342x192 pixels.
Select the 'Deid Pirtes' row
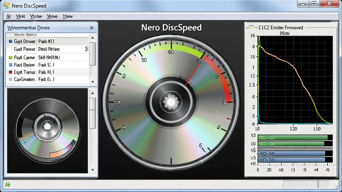[47, 49]
